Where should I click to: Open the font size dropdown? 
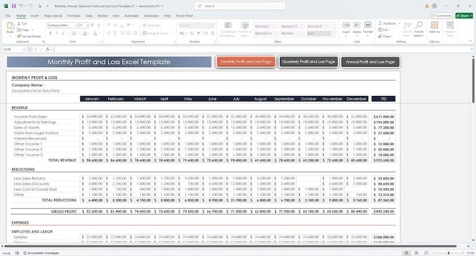click(x=87, y=25)
